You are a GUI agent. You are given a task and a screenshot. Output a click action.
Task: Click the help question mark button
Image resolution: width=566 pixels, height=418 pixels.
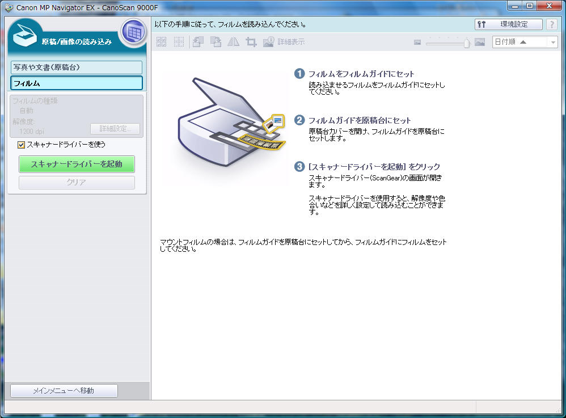coord(552,24)
